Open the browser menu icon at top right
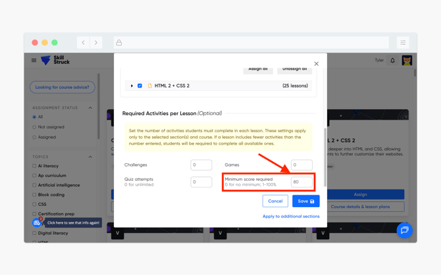 point(403,43)
